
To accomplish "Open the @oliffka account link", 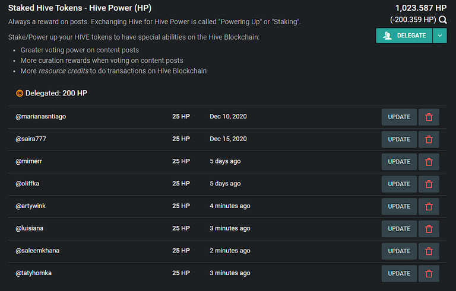I will click(27, 184).
